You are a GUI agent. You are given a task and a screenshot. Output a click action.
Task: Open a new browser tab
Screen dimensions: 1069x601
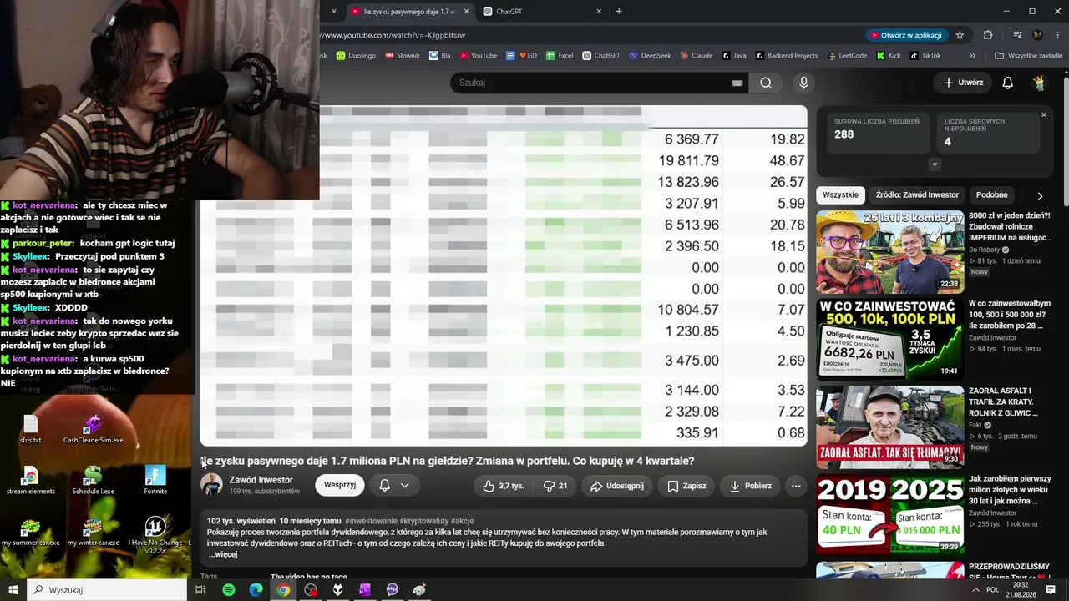click(x=619, y=12)
